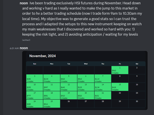Select the Nov 15 cell showing $418
Screen dimensions: 154x115
tap(120, 87)
